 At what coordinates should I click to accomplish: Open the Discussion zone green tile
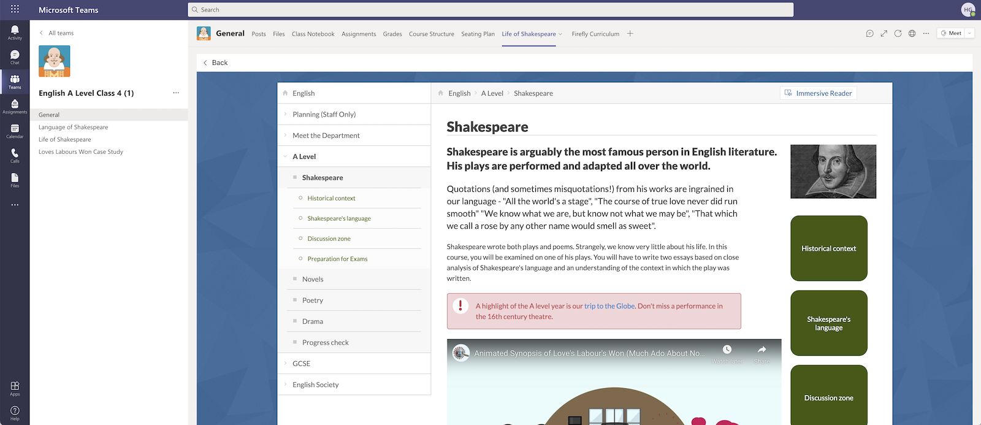(829, 395)
